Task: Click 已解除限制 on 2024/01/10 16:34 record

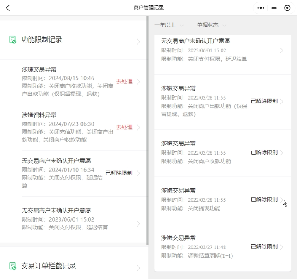Action: (119, 173)
